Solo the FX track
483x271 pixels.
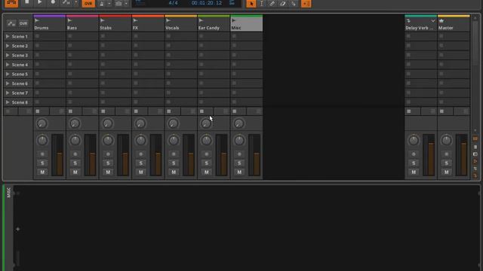pyautogui.click(x=141, y=163)
